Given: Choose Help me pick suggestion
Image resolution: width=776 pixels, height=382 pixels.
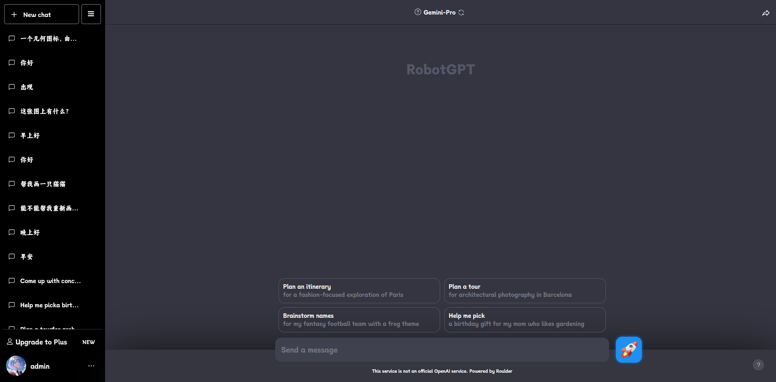Looking at the screenshot, I should click(525, 320).
